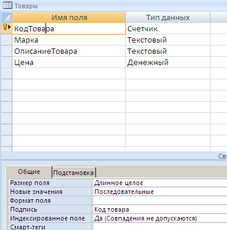This screenshot has height=230, width=227.
Task: Click the Новые значения value Последовательные
Action: click(x=160, y=192)
